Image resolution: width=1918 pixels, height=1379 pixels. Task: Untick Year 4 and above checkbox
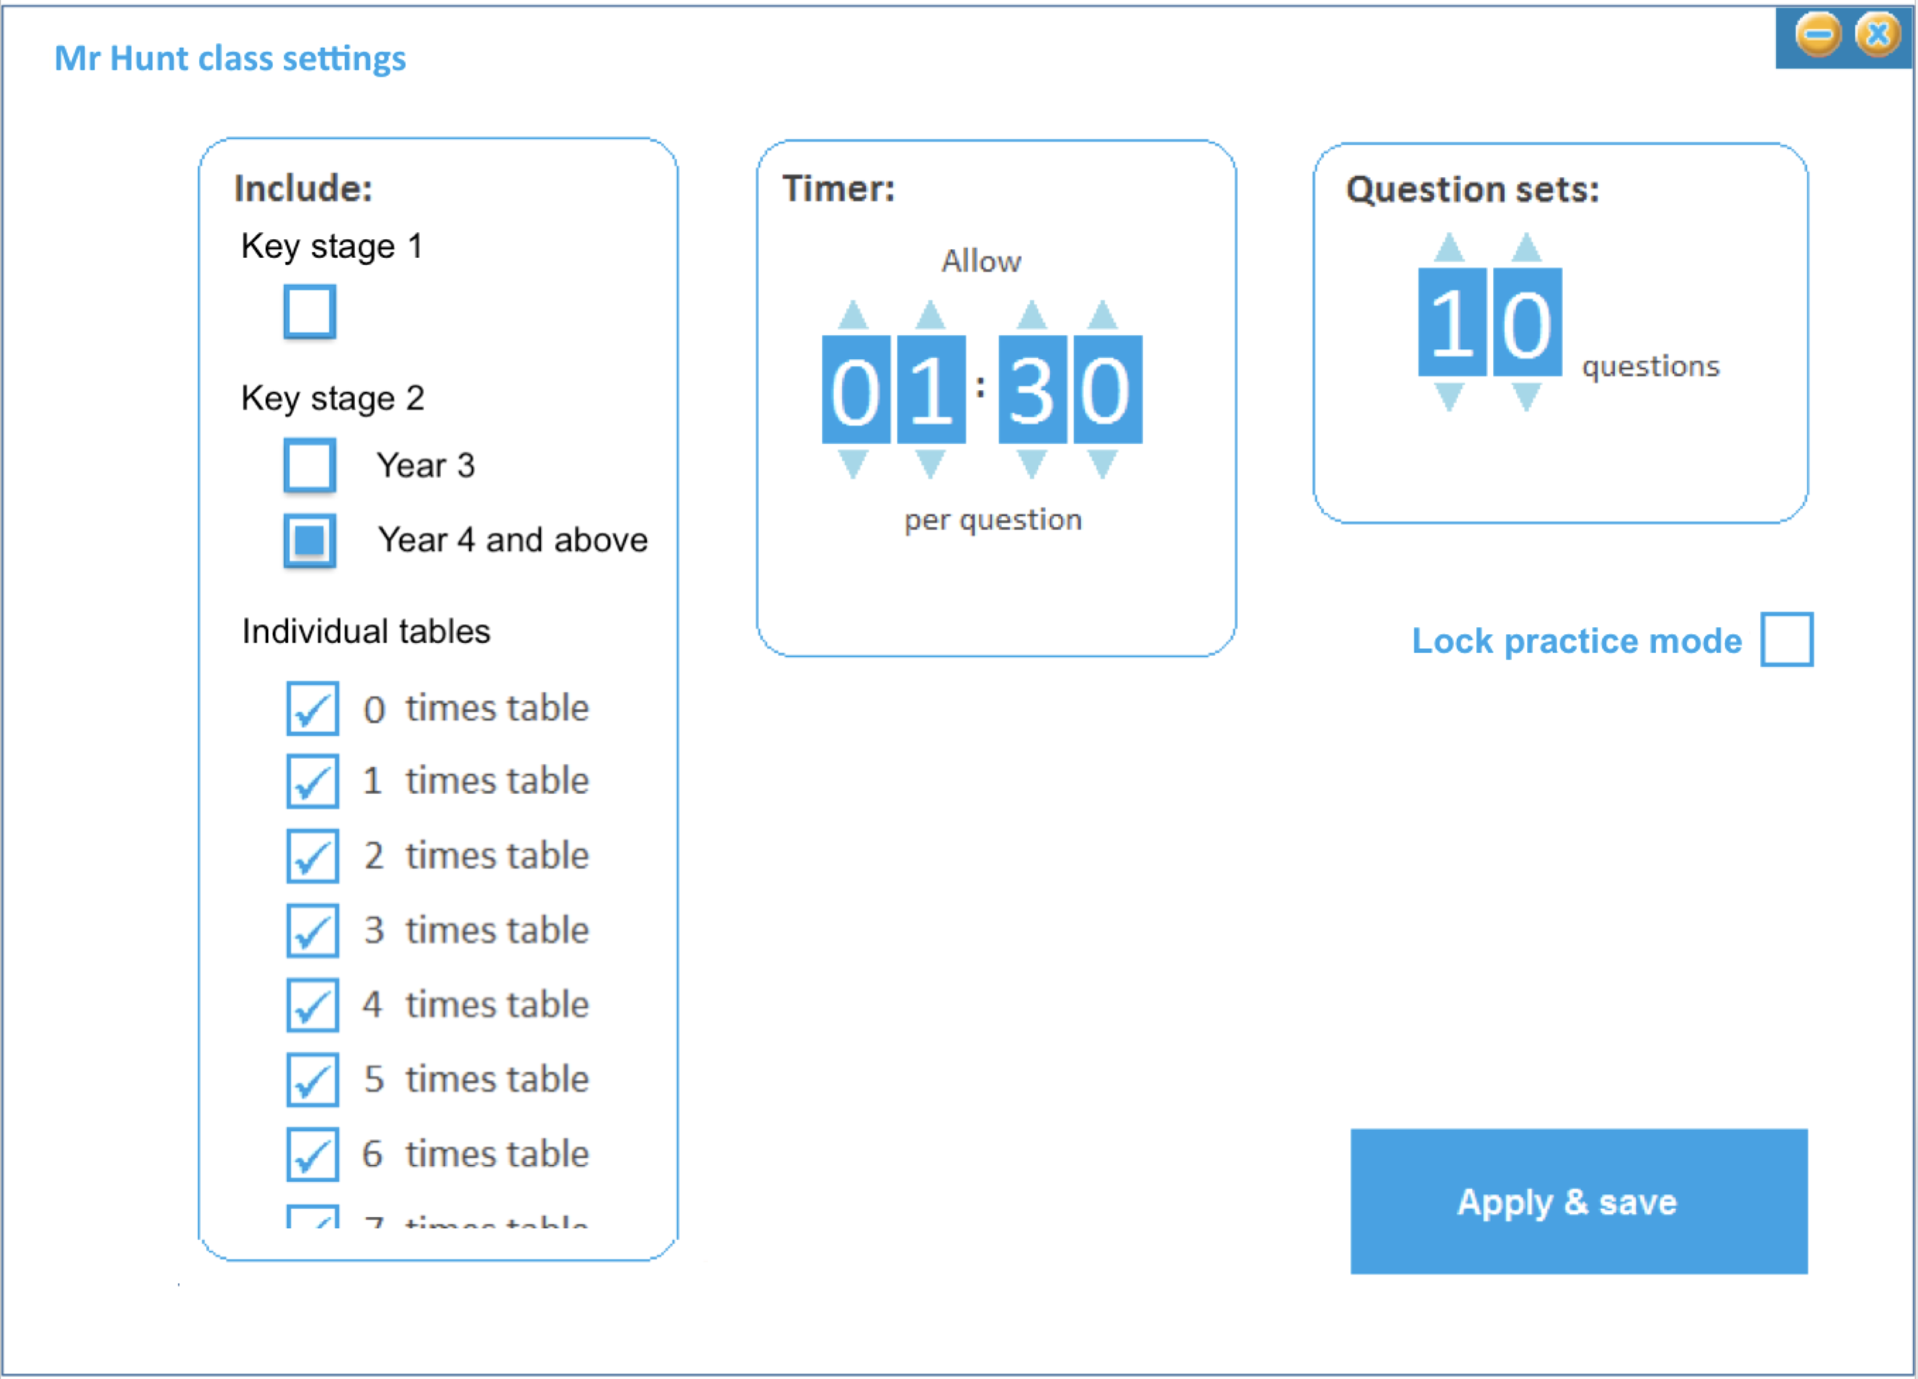pyautogui.click(x=309, y=540)
